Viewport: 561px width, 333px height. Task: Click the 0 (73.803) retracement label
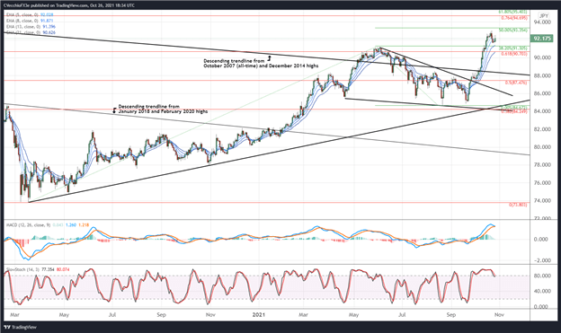coord(518,205)
